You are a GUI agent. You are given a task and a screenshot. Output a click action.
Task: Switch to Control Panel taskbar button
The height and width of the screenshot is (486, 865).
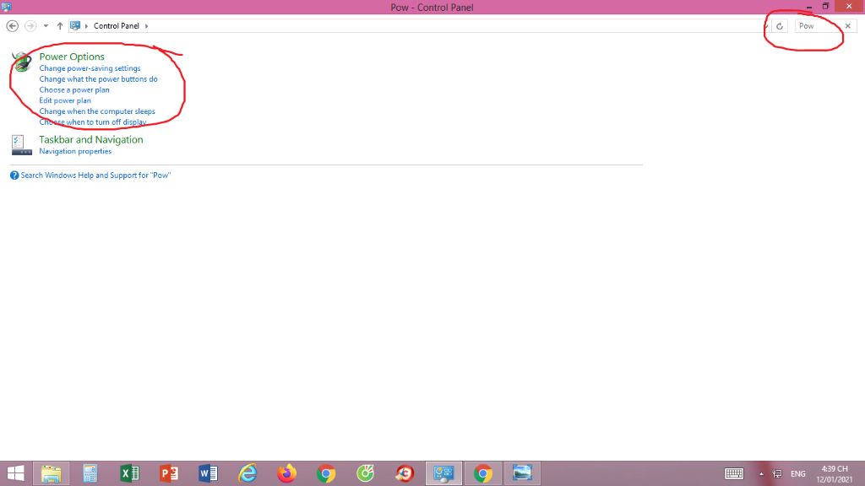tap(443, 473)
